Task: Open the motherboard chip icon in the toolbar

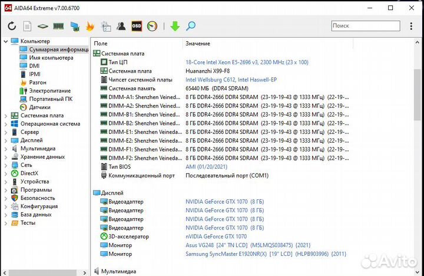Action: tap(43, 27)
